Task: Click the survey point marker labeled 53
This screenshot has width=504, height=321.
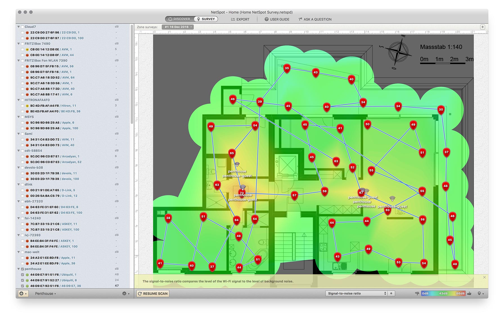Action: click(x=399, y=263)
